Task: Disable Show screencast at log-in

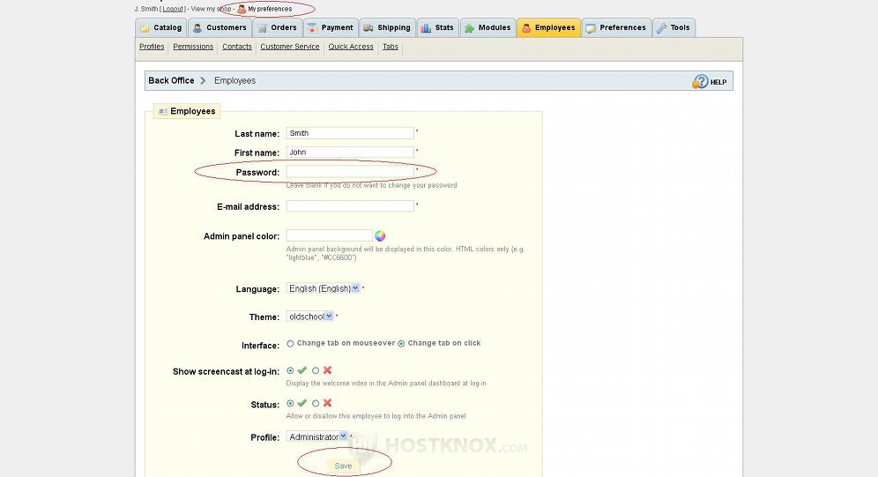Action: (x=316, y=370)
